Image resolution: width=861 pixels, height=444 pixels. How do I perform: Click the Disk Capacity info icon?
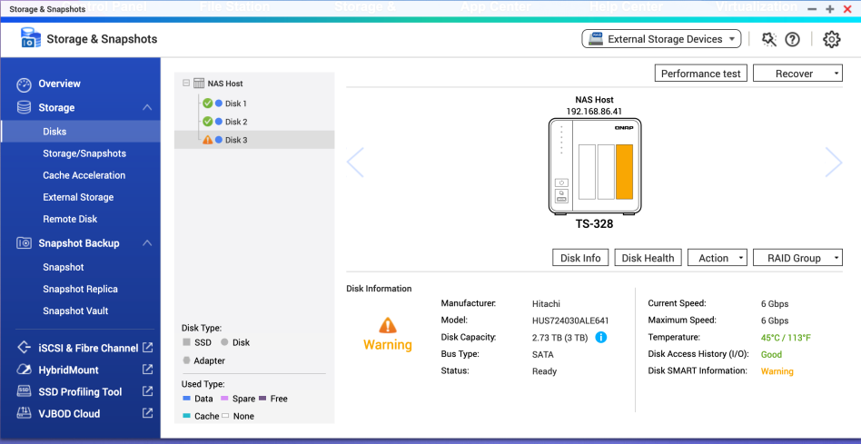[600, 337]
